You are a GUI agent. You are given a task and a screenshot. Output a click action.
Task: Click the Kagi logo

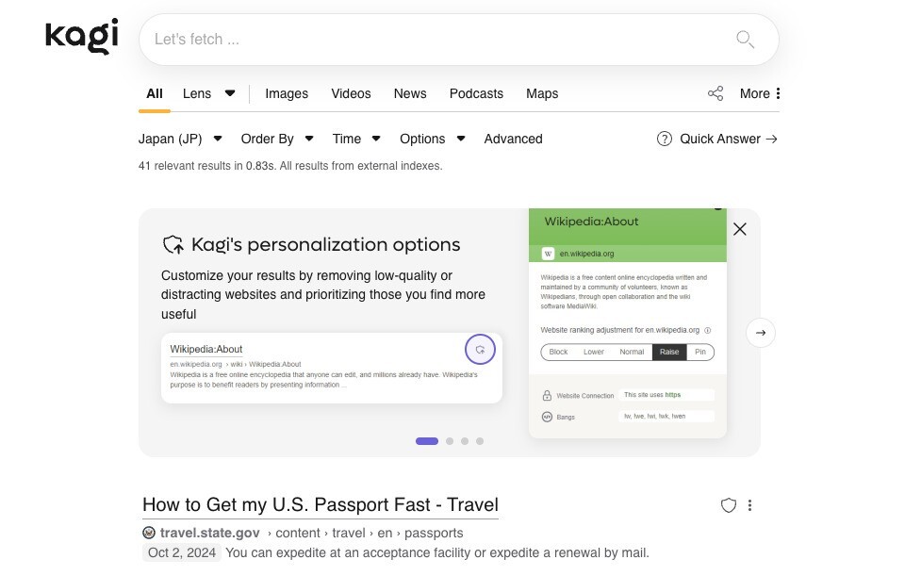pos(82,37)
